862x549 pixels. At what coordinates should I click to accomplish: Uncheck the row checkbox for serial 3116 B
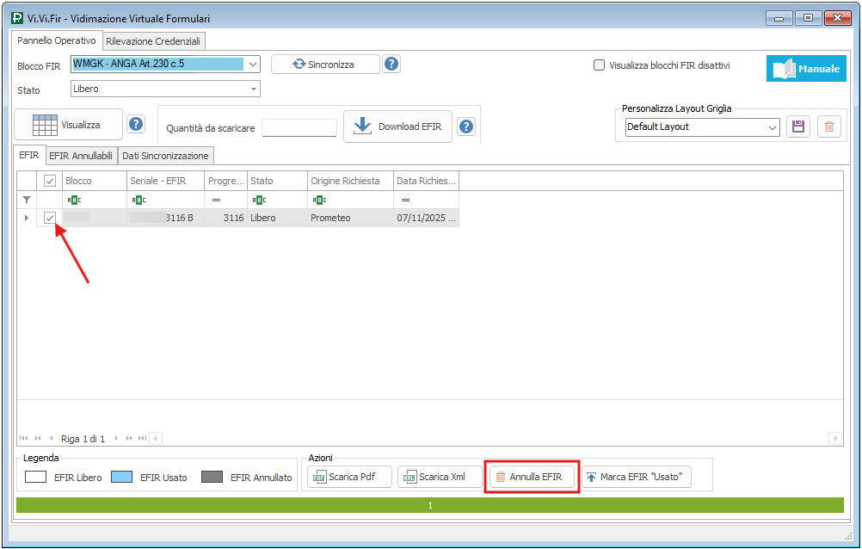click(x=50, y=218)
